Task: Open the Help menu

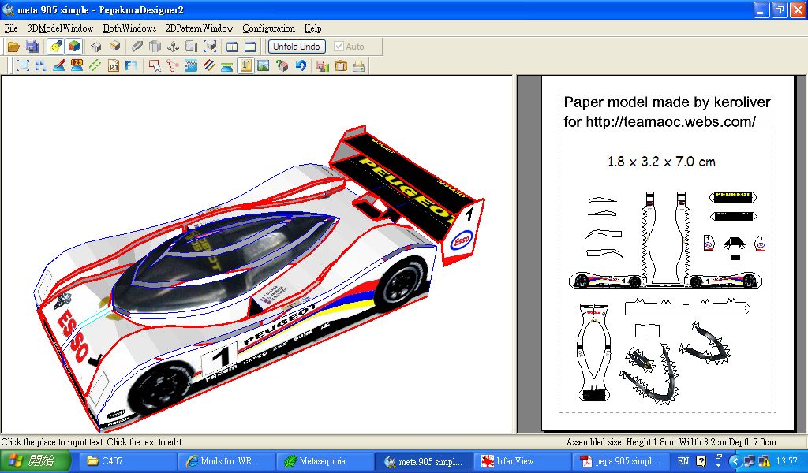Action: pyautogui.click(x=312, y=28)
